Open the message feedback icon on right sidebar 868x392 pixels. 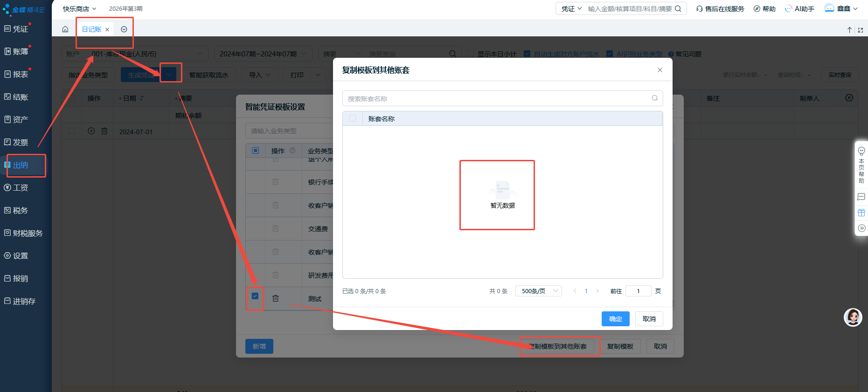[861, 197]
